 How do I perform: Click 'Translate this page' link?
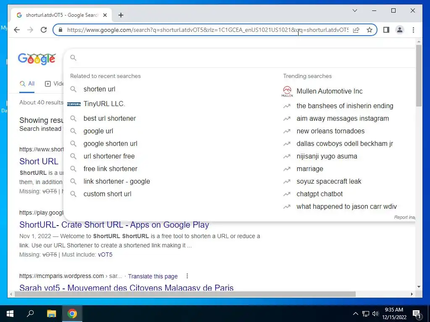(x=153, y=276)
